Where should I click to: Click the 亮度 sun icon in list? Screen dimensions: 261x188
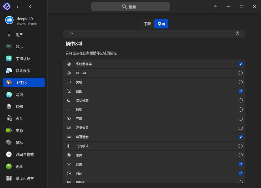[69, 119]
